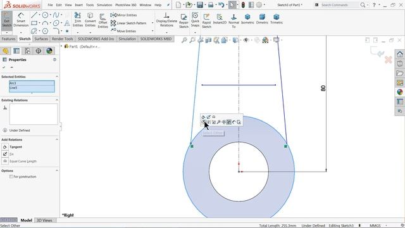405x228 pixels.
Task: Click the Search Commands field
Action: point(339,5)
